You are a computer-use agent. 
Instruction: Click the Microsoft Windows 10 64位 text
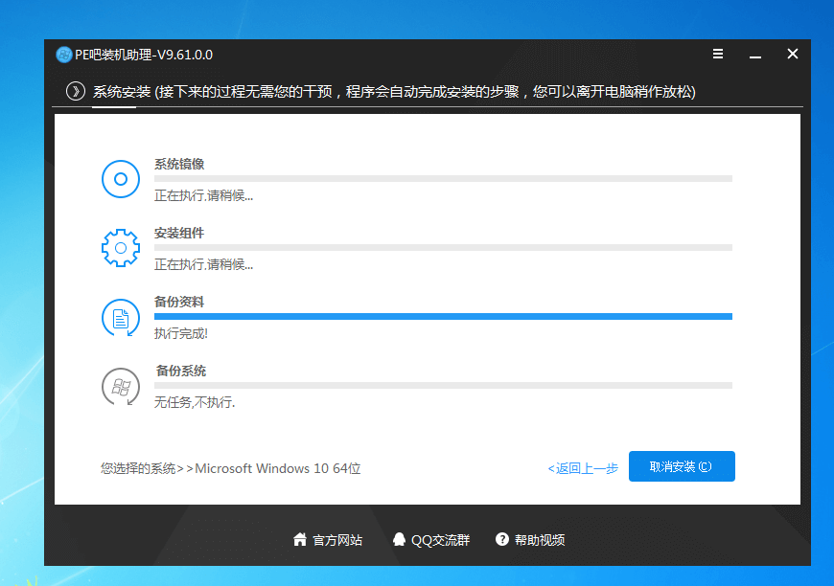tap(278, 468)
